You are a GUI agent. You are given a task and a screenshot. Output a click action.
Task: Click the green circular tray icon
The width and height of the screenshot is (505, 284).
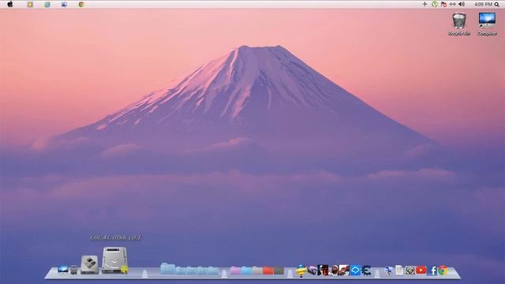[435, 4]
